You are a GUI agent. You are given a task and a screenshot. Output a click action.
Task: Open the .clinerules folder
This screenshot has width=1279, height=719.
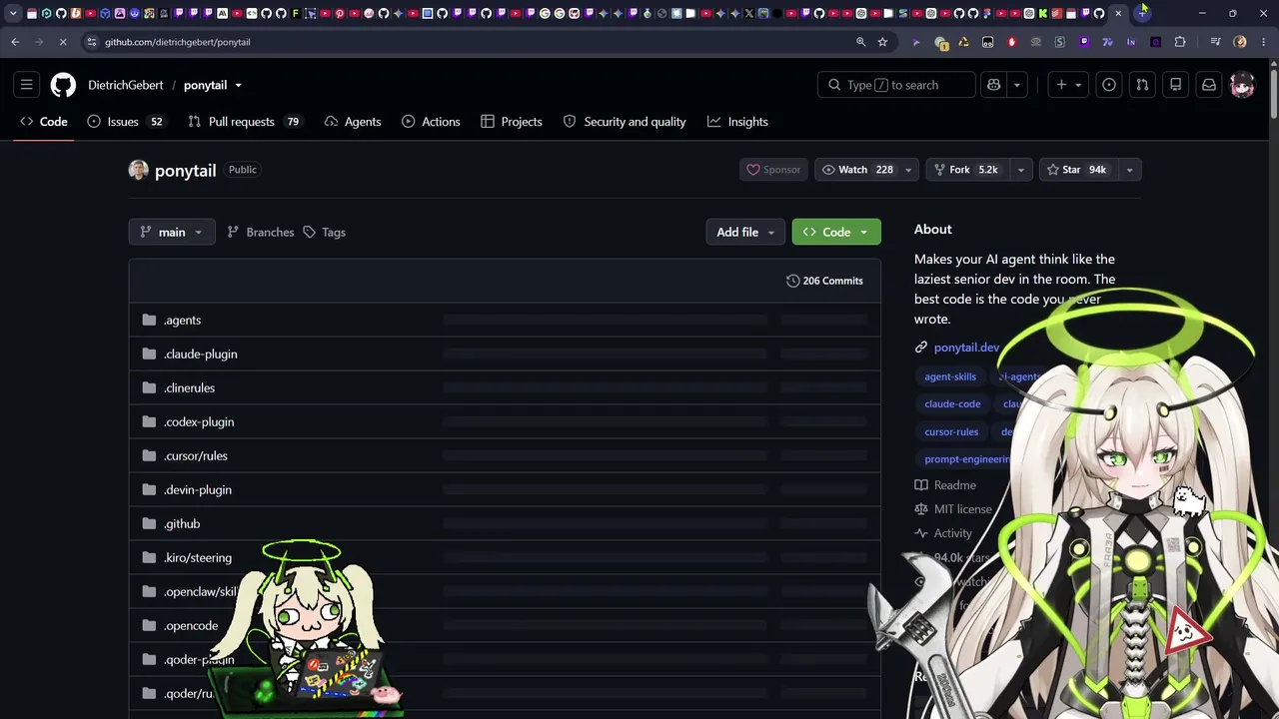coord(189,387)
